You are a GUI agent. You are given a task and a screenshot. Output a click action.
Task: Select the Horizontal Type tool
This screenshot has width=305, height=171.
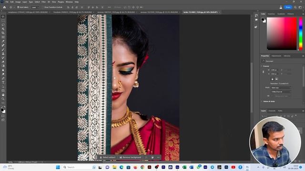coord(3,83)
